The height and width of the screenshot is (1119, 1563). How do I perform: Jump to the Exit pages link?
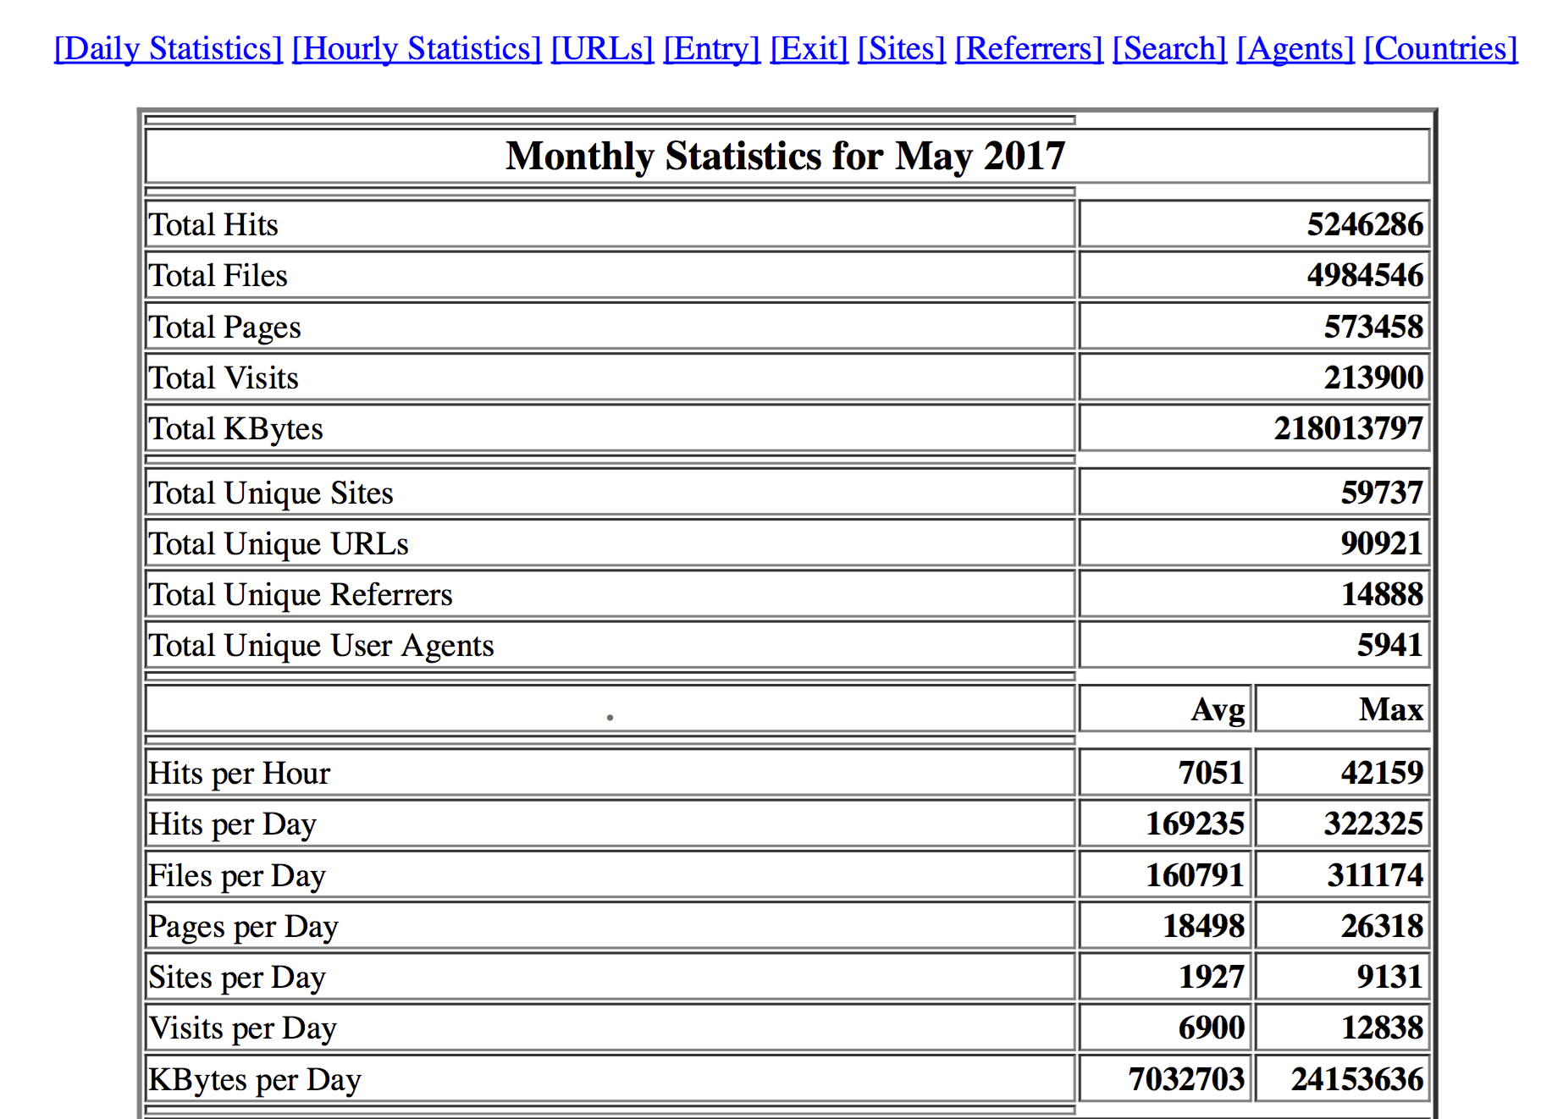click(809, 49)
